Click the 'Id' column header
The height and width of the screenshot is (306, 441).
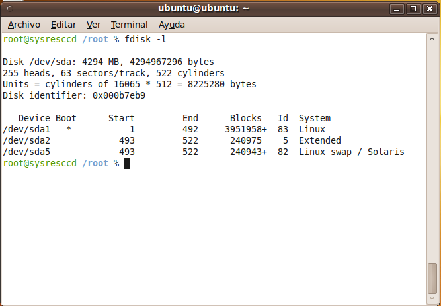point(283,118)
